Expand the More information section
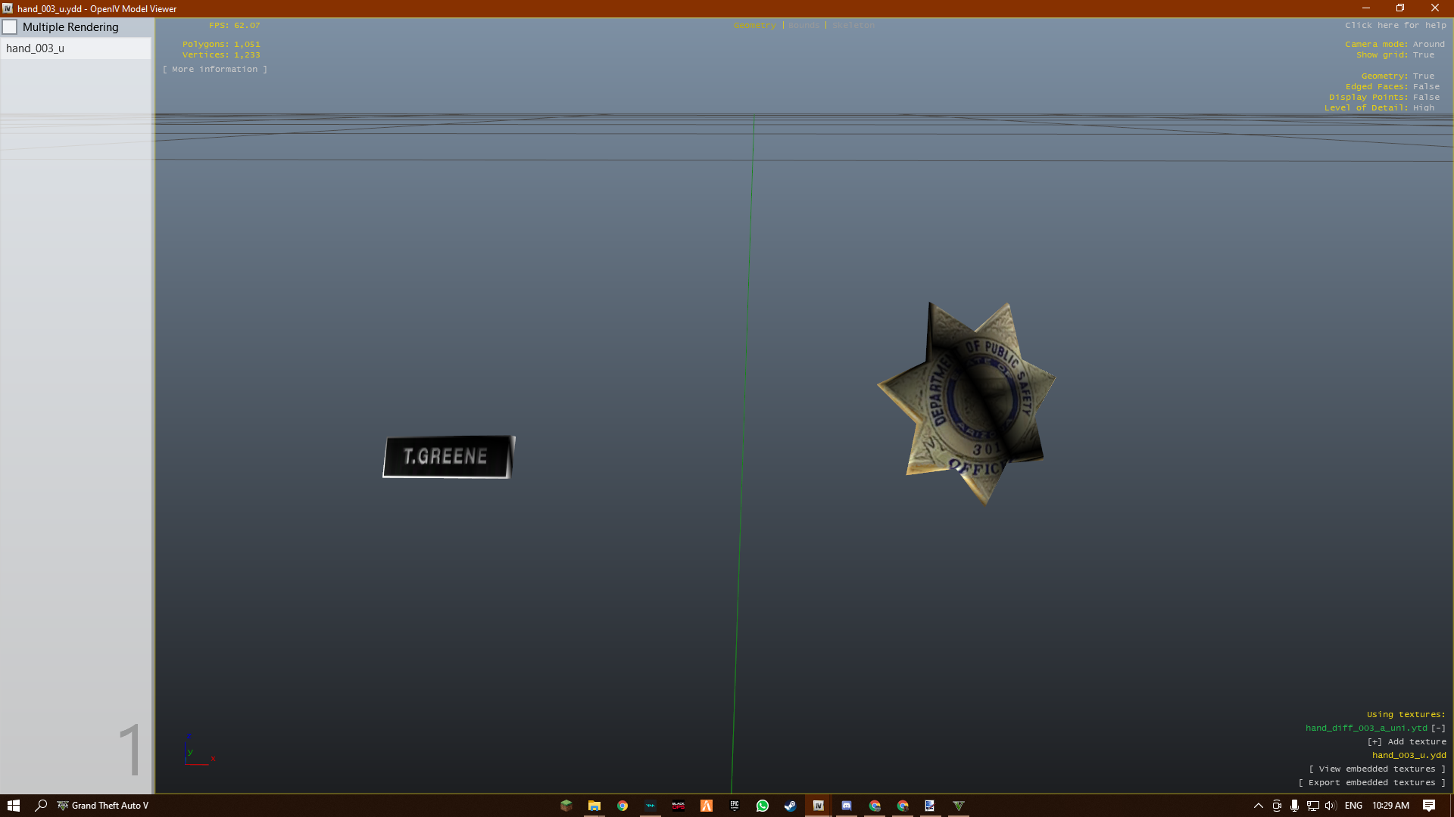The image size is (1454, 817). [x=214, y=69]
